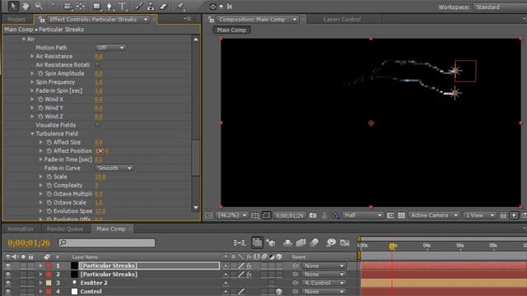Select the Brush tool
This screenshot has width=527, height=296.
(138, 6)
